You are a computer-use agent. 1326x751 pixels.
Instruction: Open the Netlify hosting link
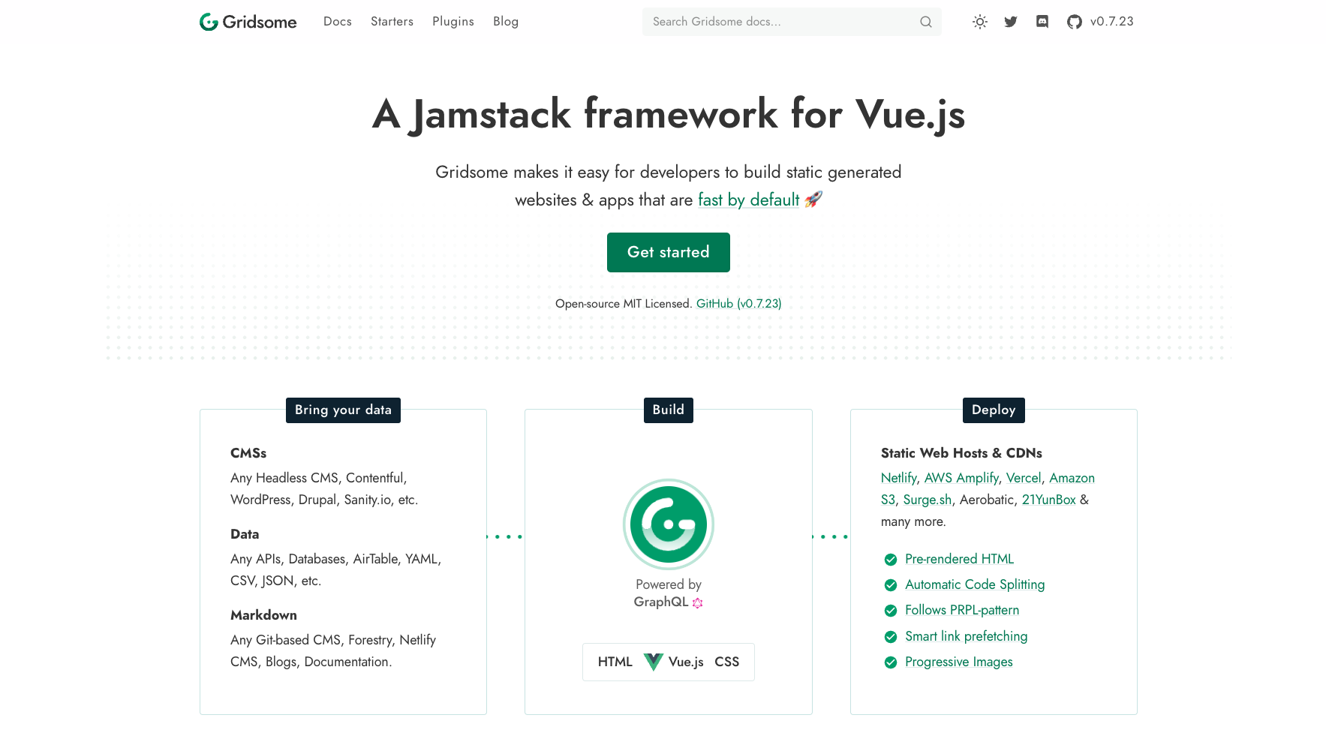[898, 478]
